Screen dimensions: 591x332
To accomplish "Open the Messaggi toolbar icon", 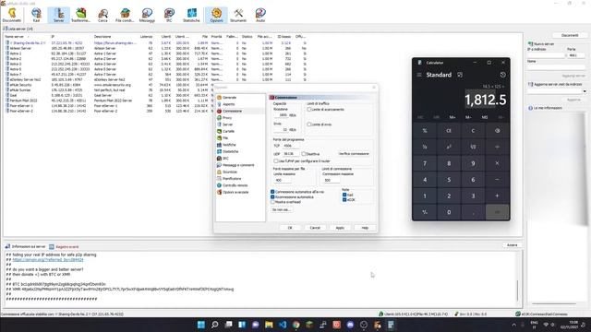I will pos(147,15).
